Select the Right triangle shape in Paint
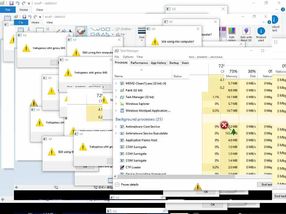 (x=108, y=34)
